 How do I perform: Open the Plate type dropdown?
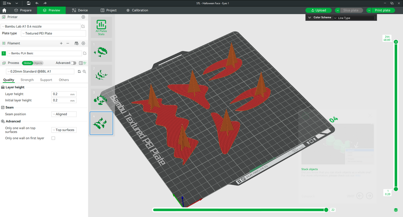[x=53, y=33]
